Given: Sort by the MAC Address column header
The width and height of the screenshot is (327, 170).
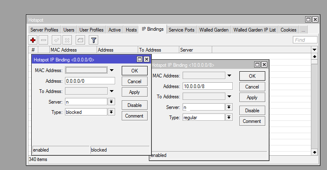Looking at the screenshot, I should coord(73,50).
